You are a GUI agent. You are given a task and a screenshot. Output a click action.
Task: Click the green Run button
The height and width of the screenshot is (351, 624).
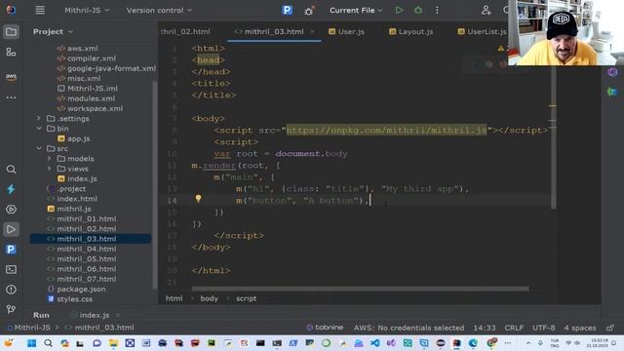pos(399,11)
